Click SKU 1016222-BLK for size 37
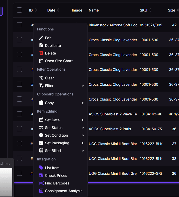This screenshot has width=179, height=197. (151, 144)
